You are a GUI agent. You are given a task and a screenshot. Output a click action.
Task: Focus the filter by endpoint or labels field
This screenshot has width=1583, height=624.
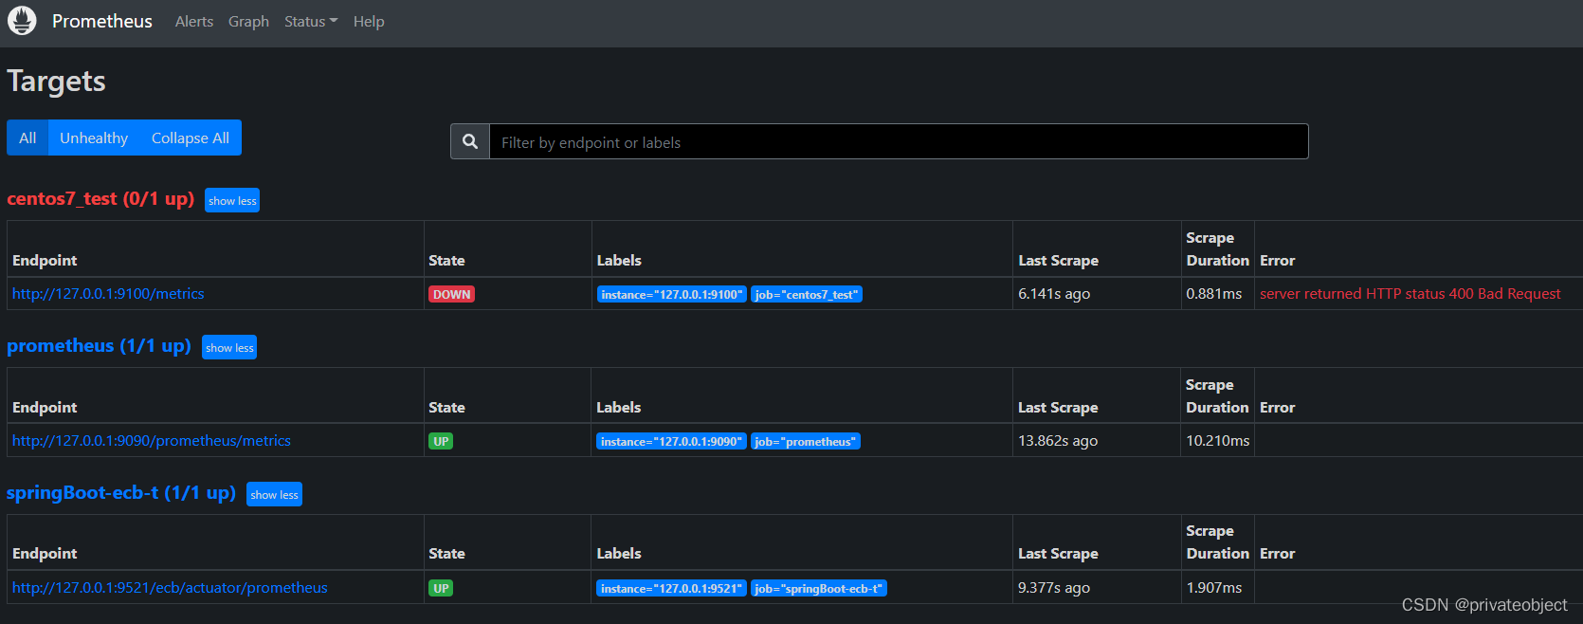tap(899, 141)
